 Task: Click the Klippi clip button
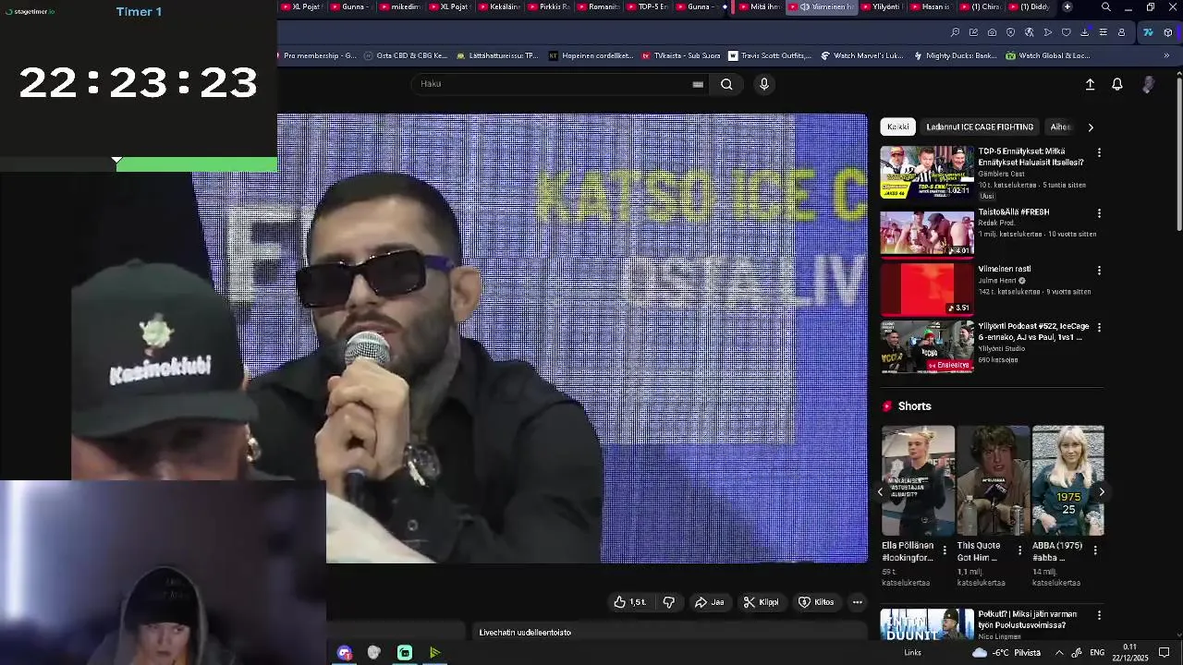tap(762, 602)
